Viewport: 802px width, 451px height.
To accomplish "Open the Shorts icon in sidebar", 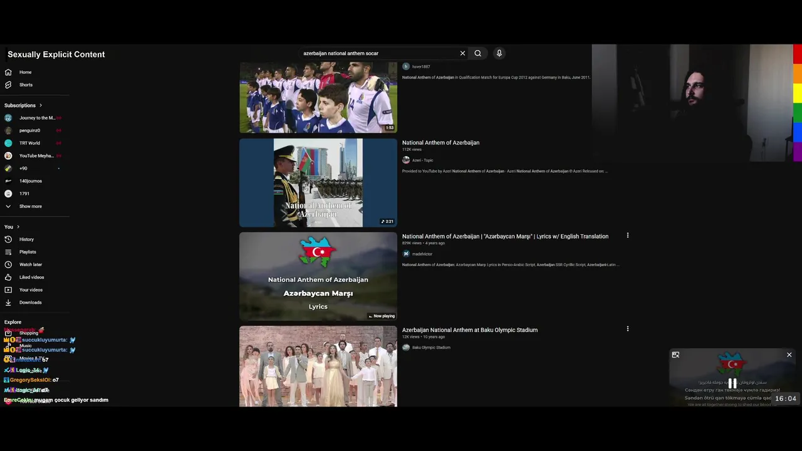I will click(x=8, y=85).
